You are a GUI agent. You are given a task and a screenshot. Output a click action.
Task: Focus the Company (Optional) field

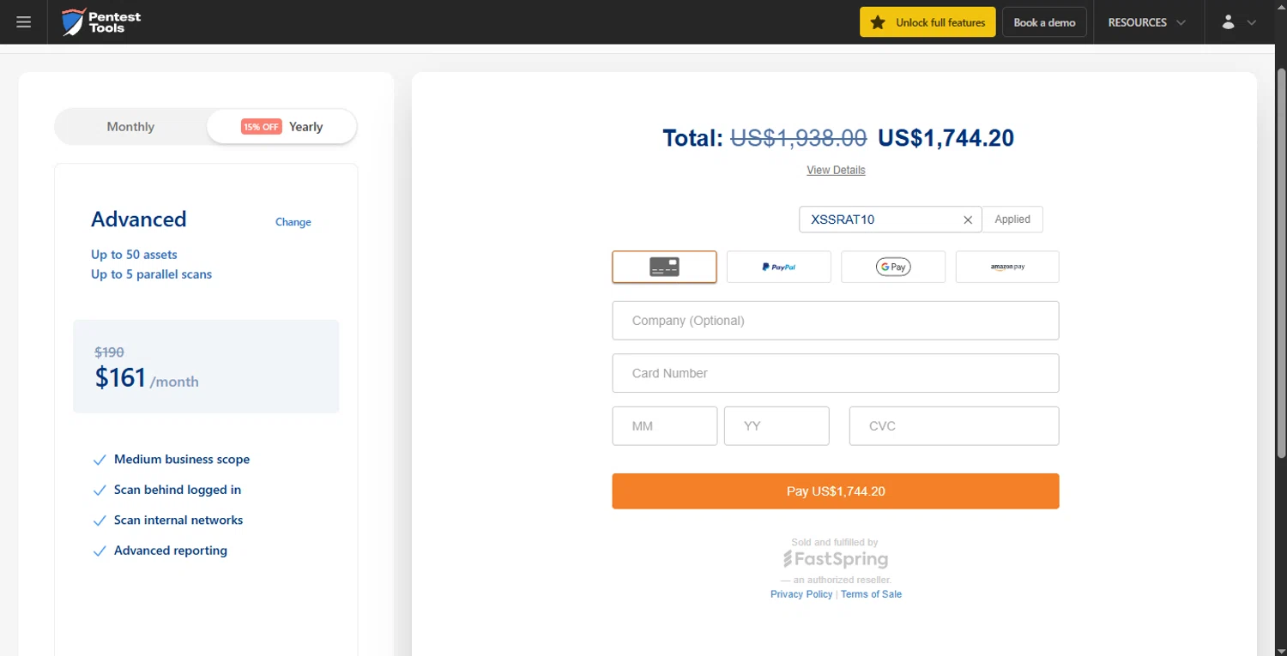(836, 321)
